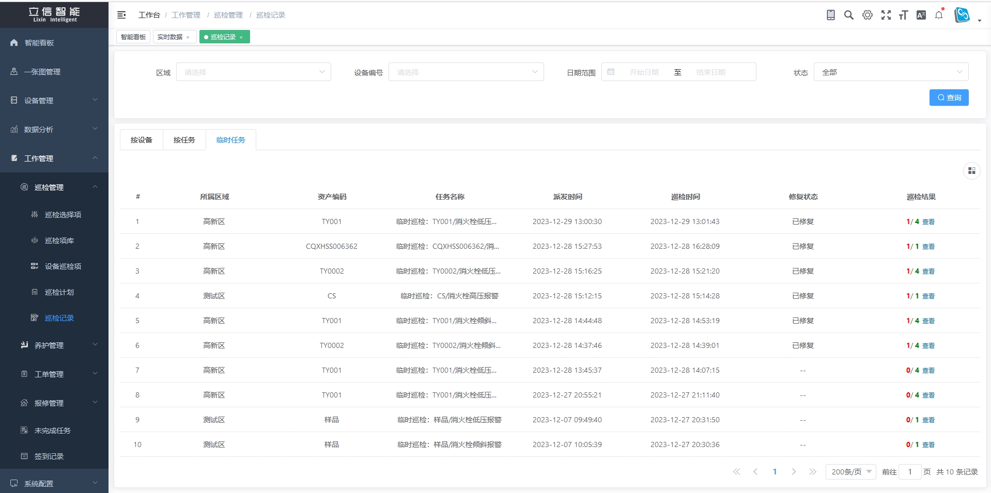Go to 智能看板 in the sidebar

pyautogui.click(x=54, y=42)
